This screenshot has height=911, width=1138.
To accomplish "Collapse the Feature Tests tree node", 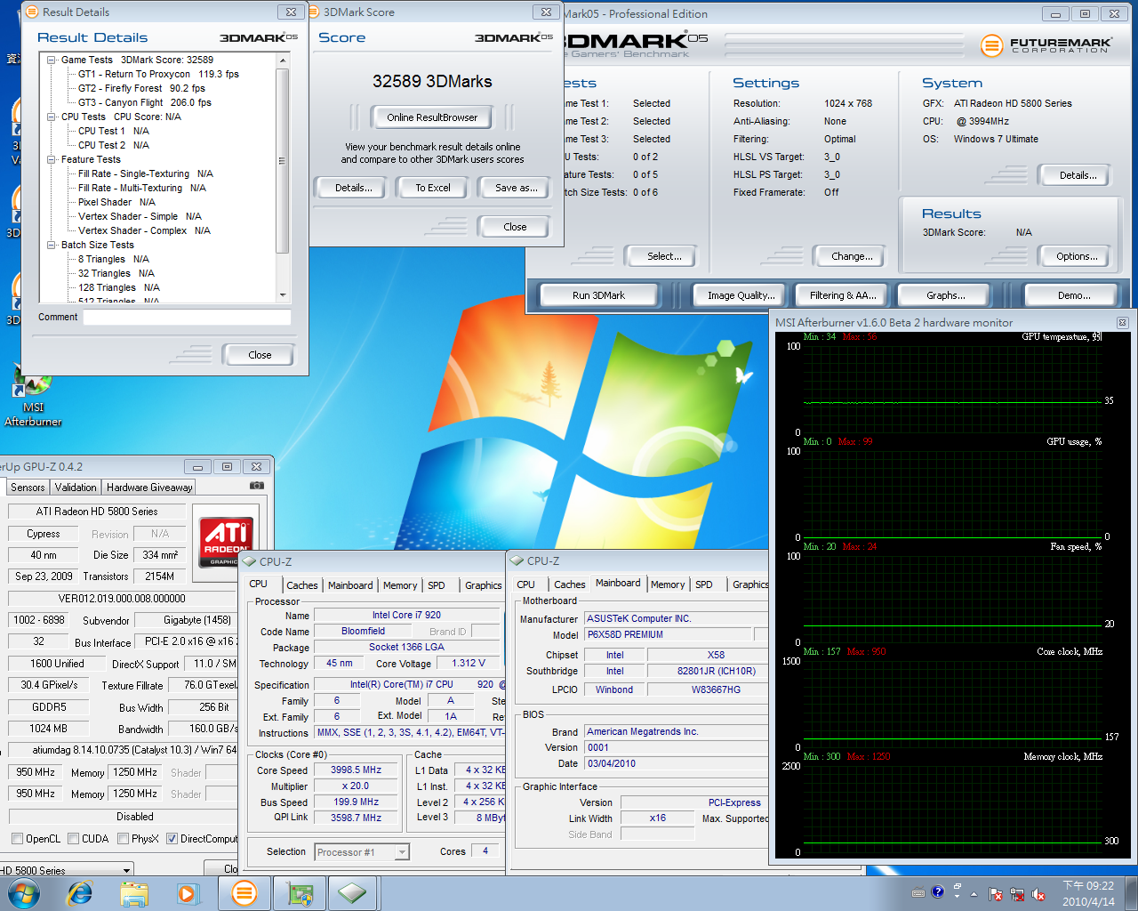I will (x=52, y=160).
